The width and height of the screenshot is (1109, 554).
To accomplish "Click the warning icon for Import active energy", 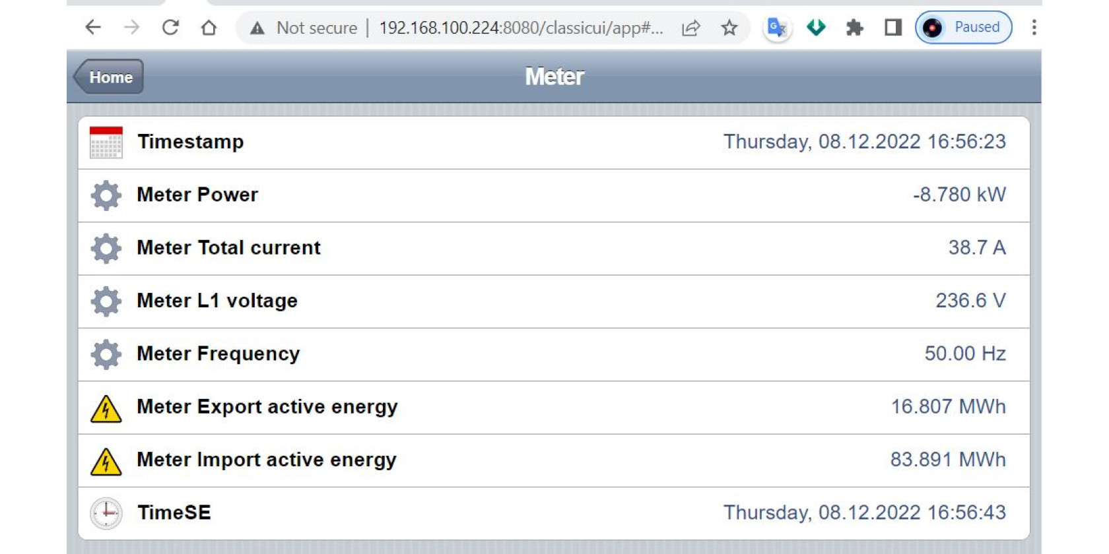I will coord(106,461).
